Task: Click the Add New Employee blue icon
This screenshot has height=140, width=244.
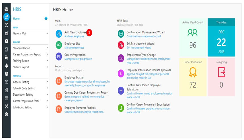Action: [59, 34]
